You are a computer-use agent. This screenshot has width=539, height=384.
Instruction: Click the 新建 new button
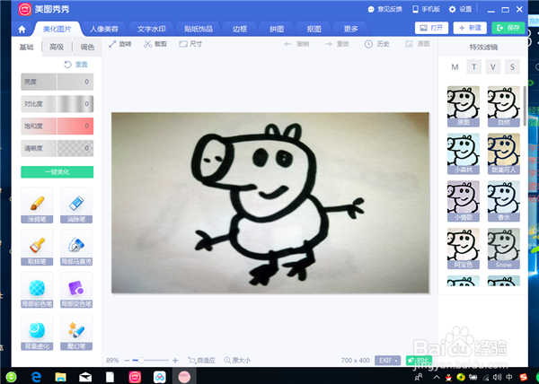coord(470,28)
